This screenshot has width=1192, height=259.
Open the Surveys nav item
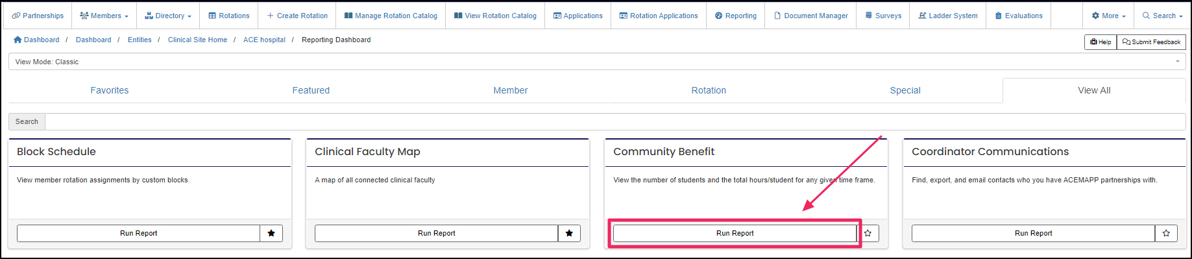[883, 16]
